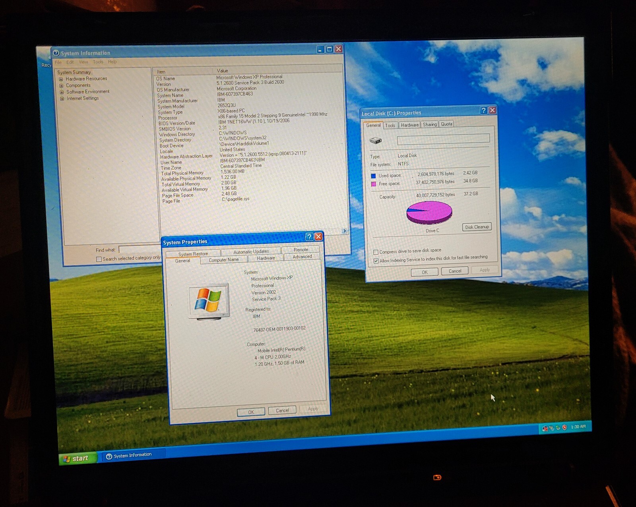Switch to the Sharing tab in disk properties

430,124
